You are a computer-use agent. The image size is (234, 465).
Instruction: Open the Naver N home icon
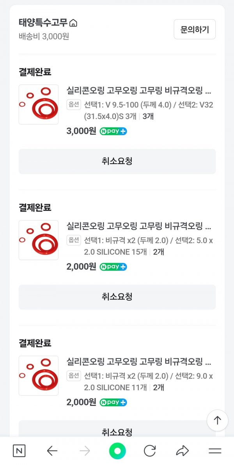pyautogui.click(x=19, y=451)
